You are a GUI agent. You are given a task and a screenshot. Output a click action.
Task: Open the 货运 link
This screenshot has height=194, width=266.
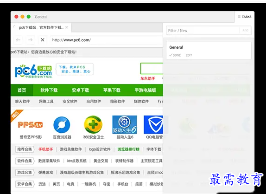click(x=42, y=184)
